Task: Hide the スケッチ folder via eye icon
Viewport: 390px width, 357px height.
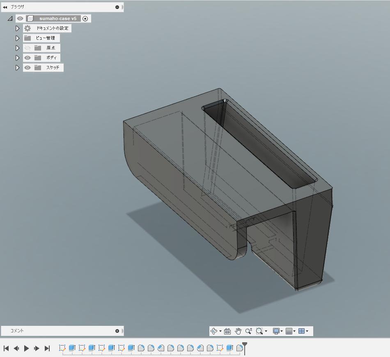Action: [x=28, y=68]
